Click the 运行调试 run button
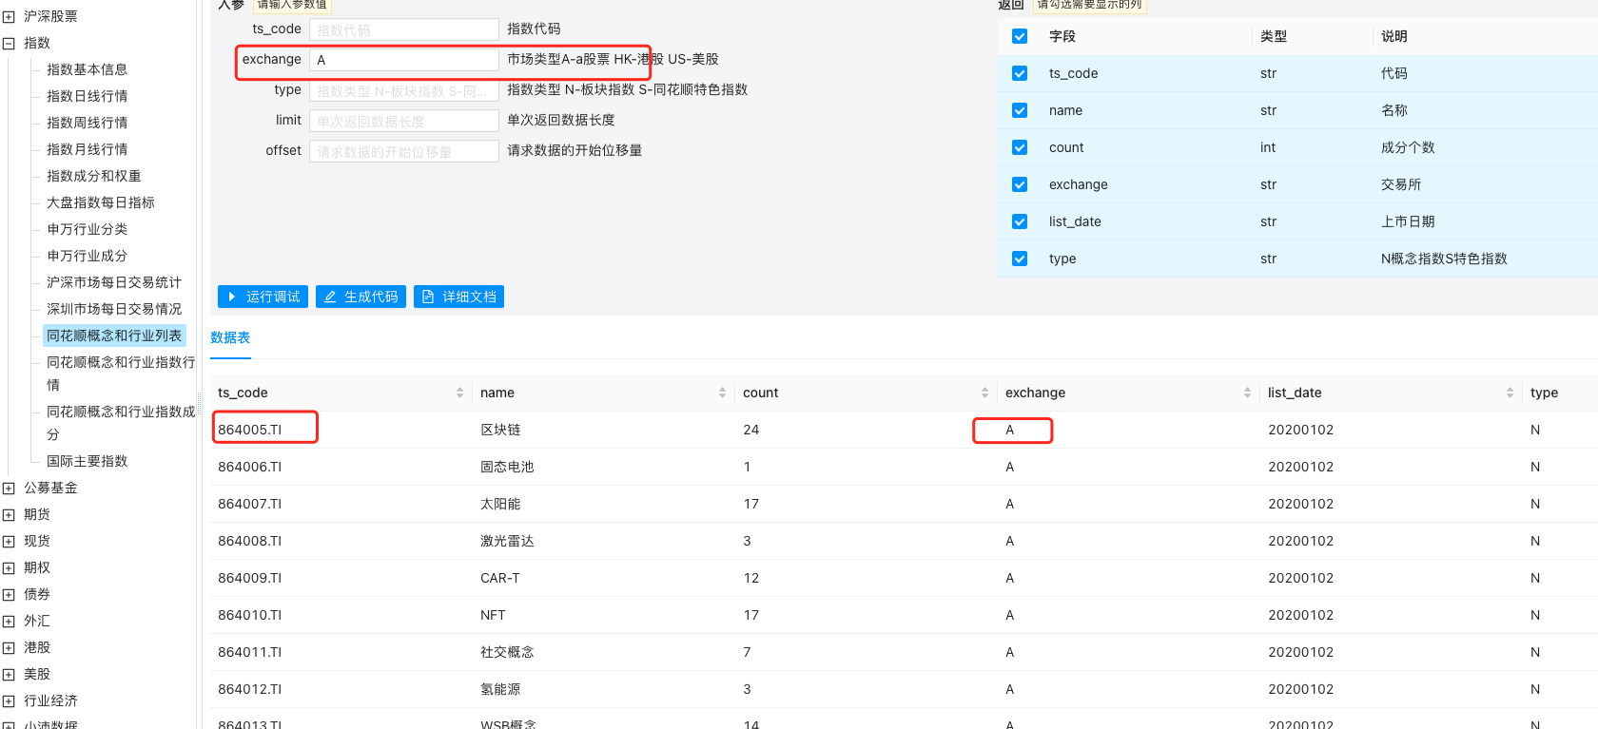The image size is (1598, 729). click(x=263, y=297)
